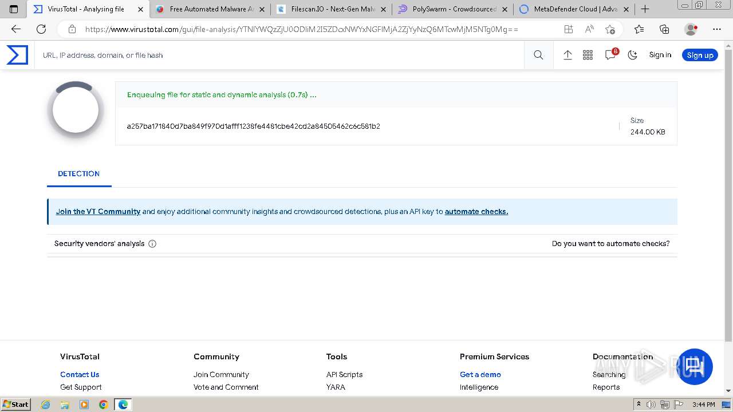
Task: Click the vertical scrollbar down arrow
Action: pos(728,391)
